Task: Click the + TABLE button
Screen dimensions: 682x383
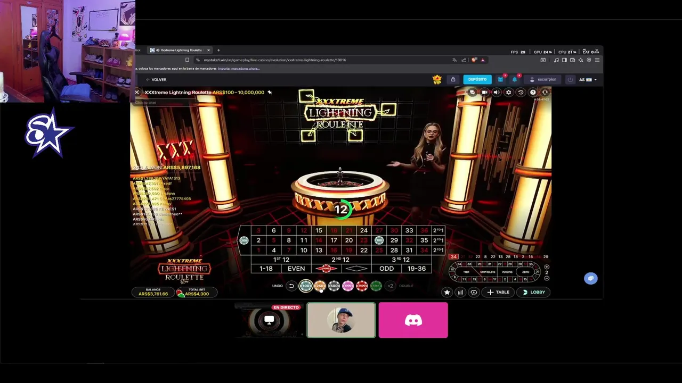Action: point(499,292)
